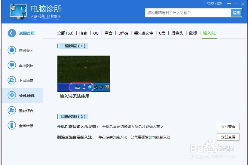248x165 pixels.
Task: Click 提交问题 link in title bar
Action: [214, 4]
